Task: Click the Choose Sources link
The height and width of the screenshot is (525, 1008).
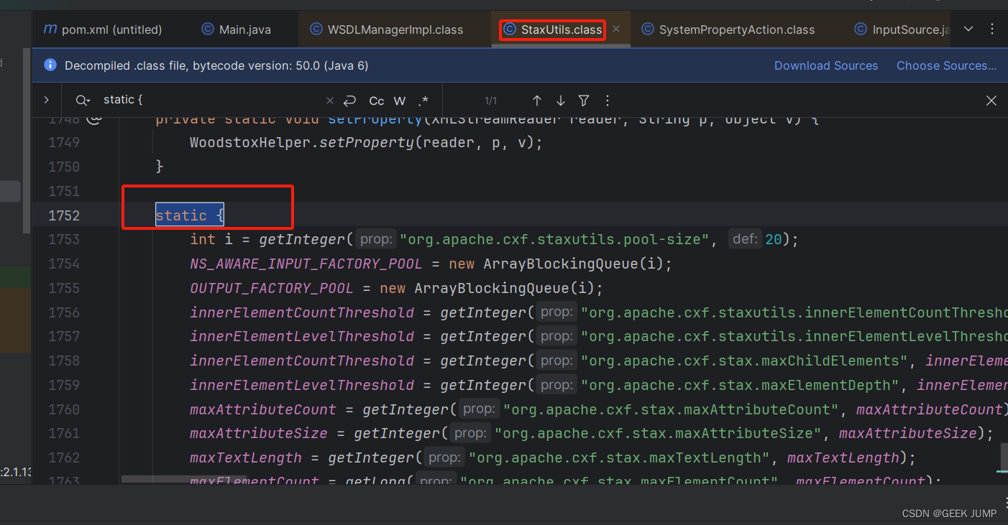Action: click(x=946, y=65)
